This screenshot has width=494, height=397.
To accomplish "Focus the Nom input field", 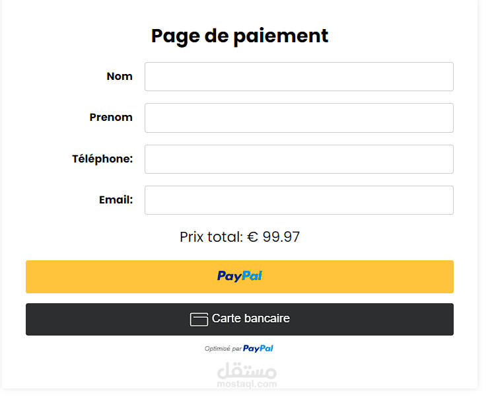I will [299, 77].
